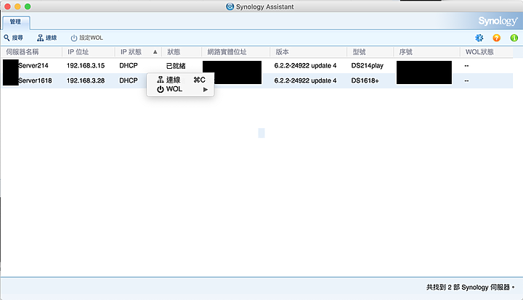Screen dimensions: 523x300
Task: Open the orange help question icon
Action: coord(497,38)
